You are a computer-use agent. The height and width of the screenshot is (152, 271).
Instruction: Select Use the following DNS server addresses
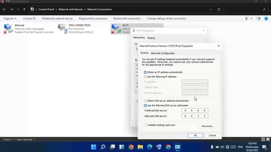145,105
